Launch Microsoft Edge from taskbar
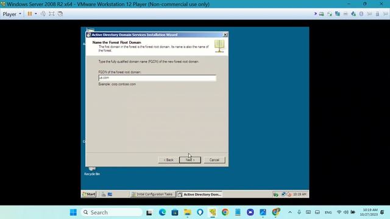 point(162,212)
